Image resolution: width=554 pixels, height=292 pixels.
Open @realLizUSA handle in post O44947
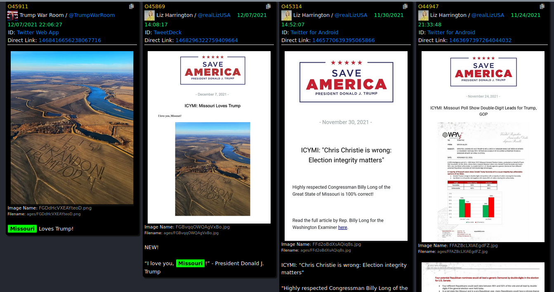(x=488, y=15)
